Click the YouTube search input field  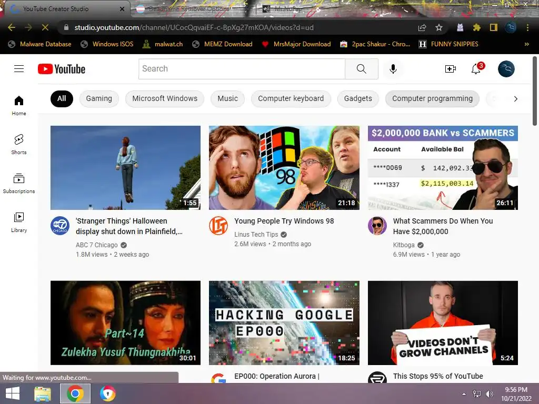pyautogui.click(x=242, y=69)
